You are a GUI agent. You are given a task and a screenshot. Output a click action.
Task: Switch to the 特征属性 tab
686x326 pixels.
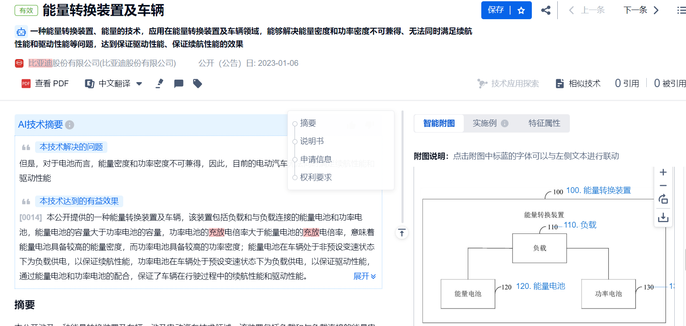544,123
